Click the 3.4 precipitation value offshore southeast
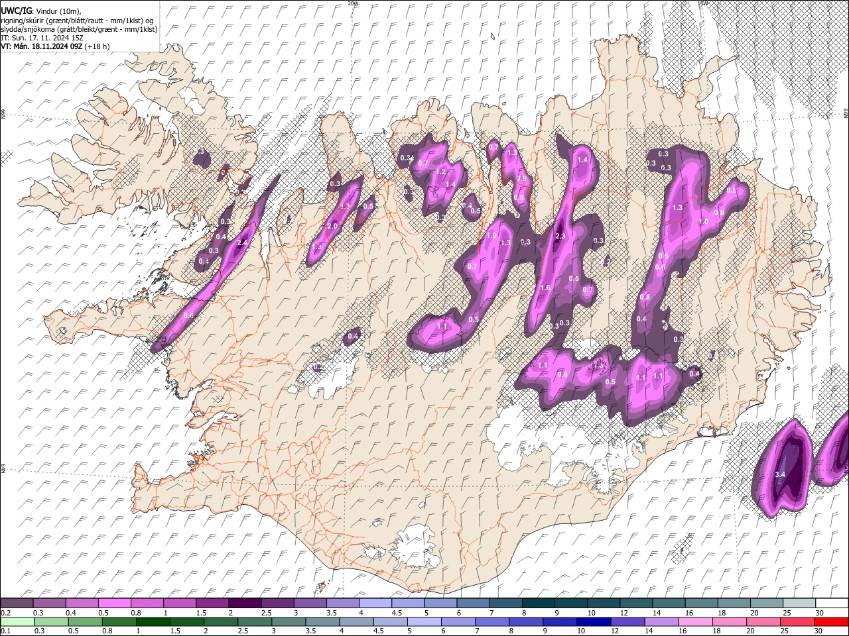The image size is (849, 636). 780,474
